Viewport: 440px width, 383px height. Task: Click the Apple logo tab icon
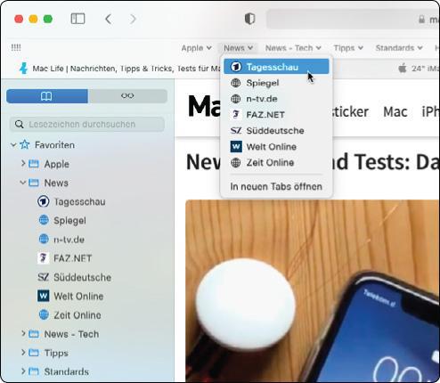403,69
